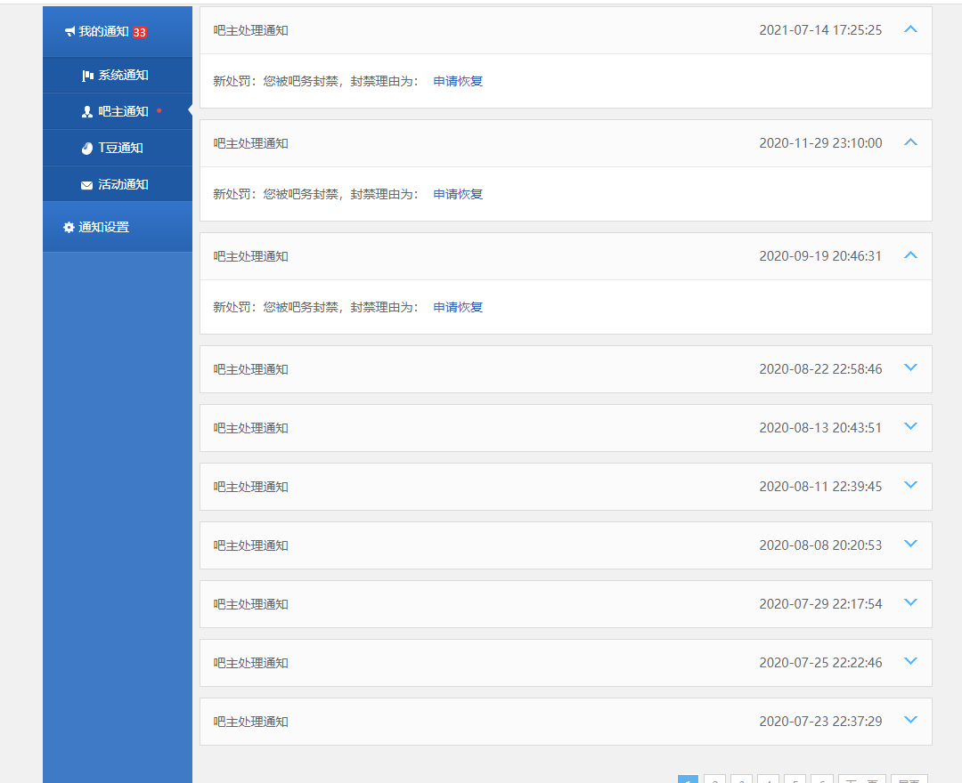Click the flag icon for 系统通知
This screenshot has height=783, width=962.
[87, 76]
